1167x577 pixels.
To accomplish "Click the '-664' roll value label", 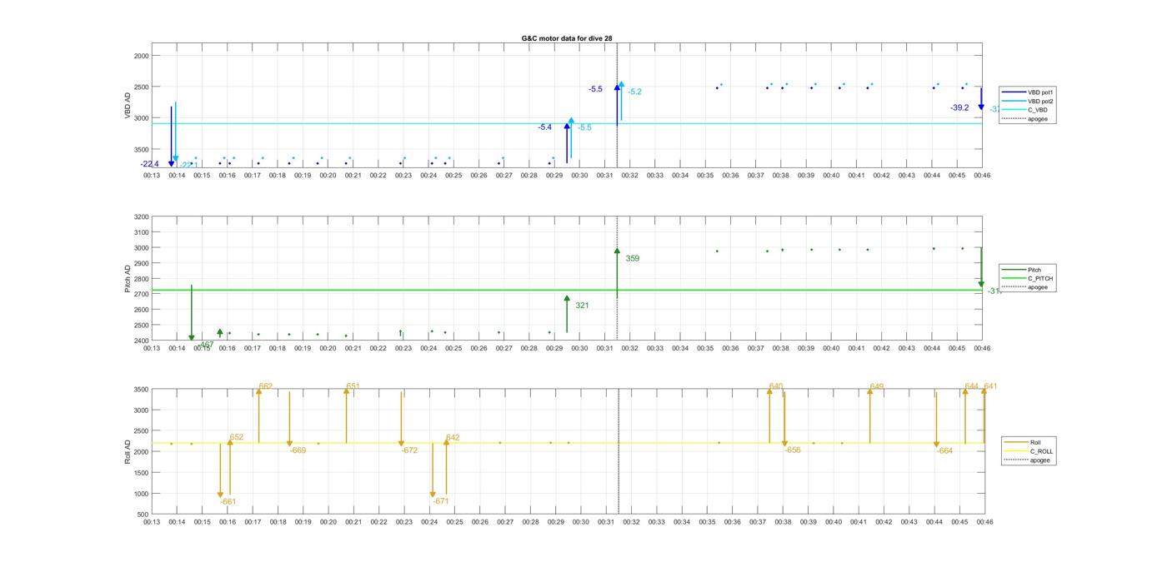I will click(x=944, y=450).
